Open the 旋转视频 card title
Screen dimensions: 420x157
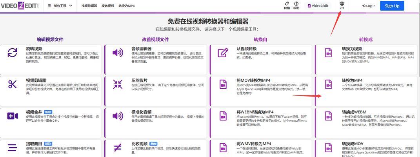click(34, 49)
